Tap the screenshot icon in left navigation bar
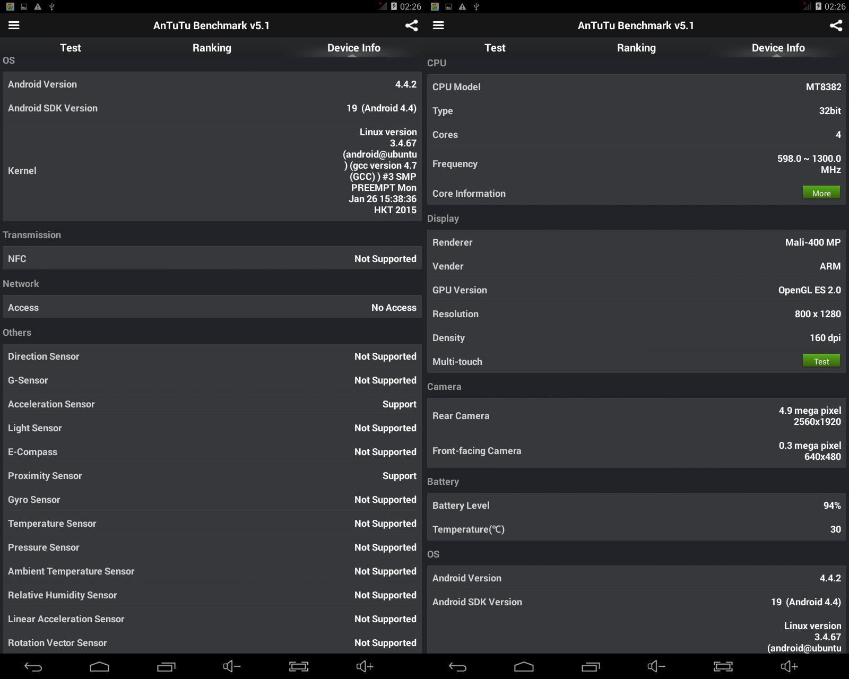 pyautogui.click(x=298, y=666)
